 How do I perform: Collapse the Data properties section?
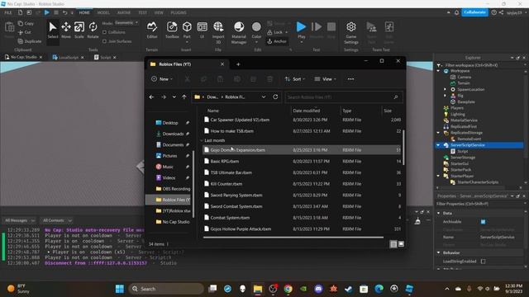[x=439, y=213]
